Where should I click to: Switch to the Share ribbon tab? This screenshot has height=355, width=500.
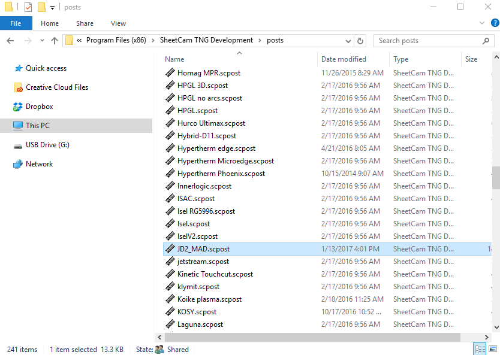point(85,23)
